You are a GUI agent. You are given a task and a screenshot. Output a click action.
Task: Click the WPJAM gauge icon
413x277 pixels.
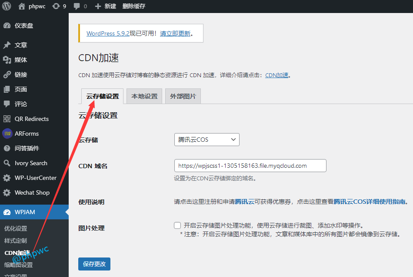pyautogui.click(x=7, y=212)
